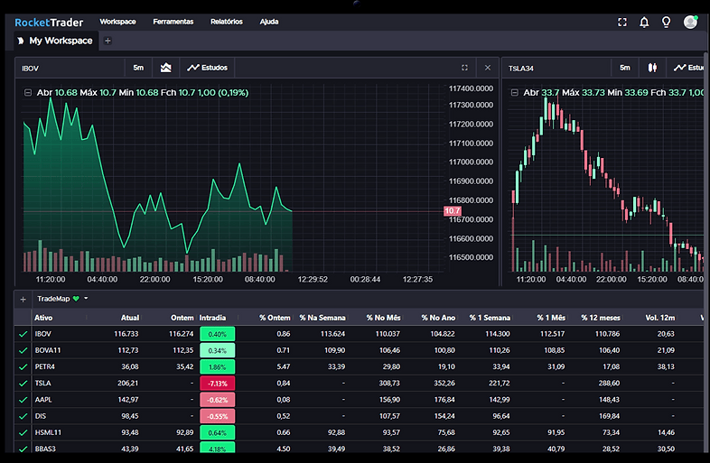The height and width of the screenshot is (463, 710).
Task: Click the green heart icon by TradeMap
Action: point(76,299)
